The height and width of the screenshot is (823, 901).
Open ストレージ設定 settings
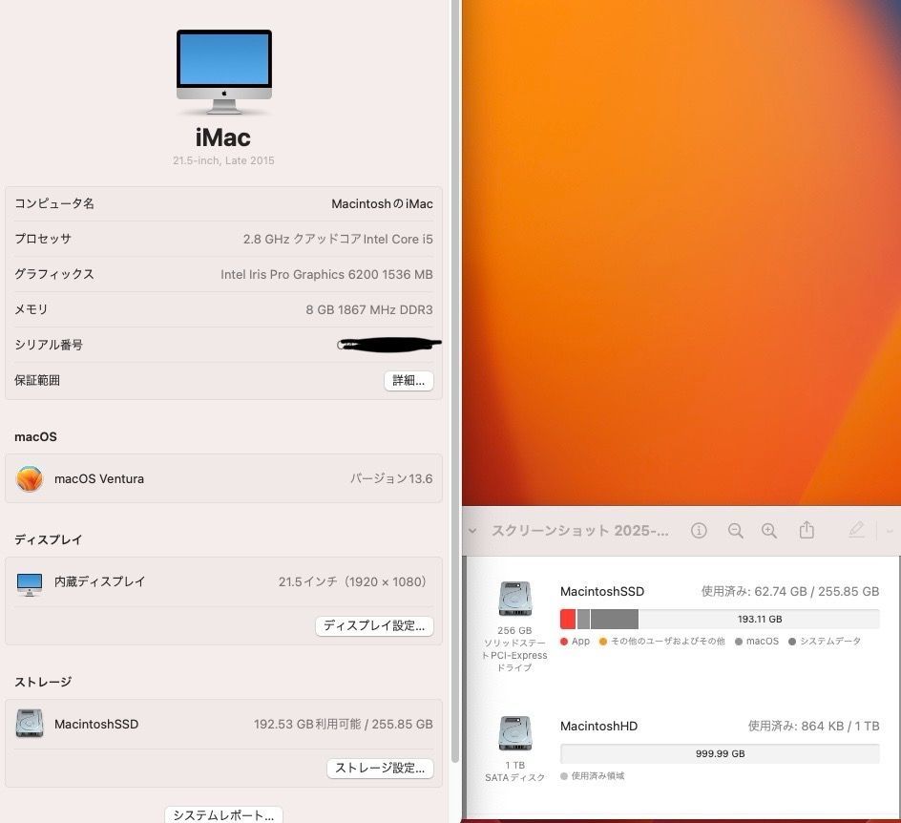[x=381, y=769]
